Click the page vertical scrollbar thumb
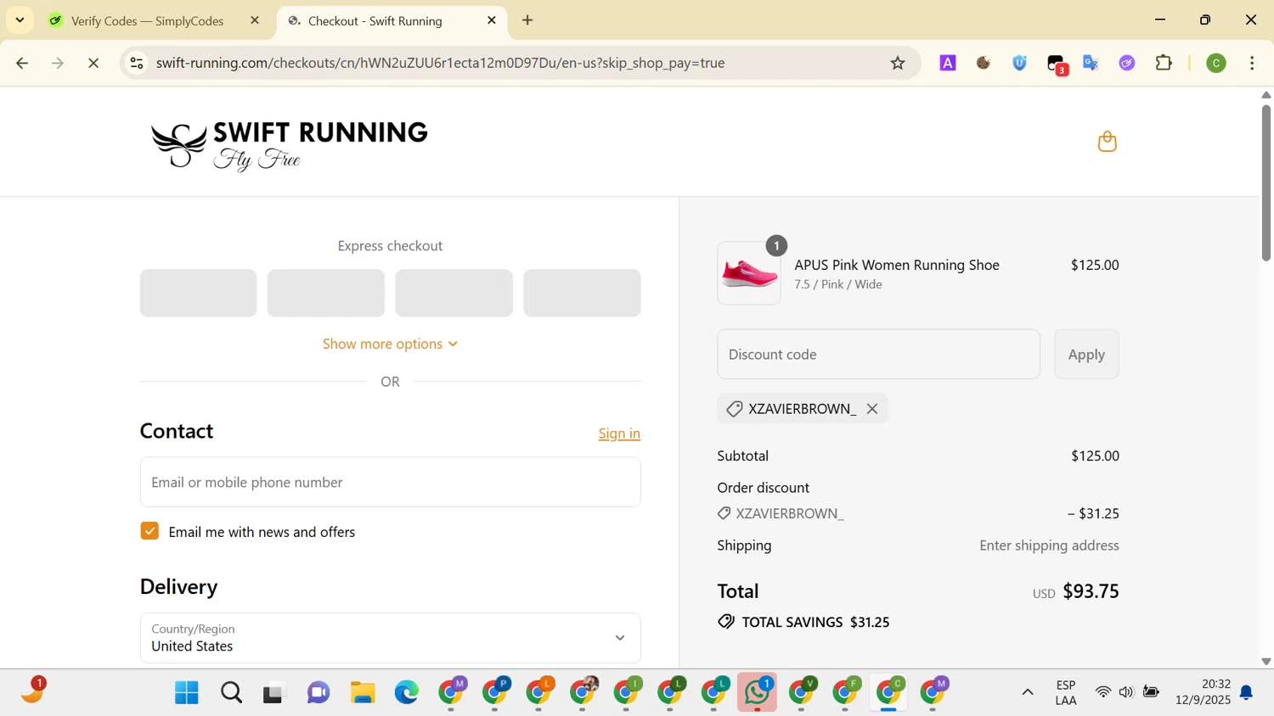The image size is (1274, 716). pos(1266,182)
